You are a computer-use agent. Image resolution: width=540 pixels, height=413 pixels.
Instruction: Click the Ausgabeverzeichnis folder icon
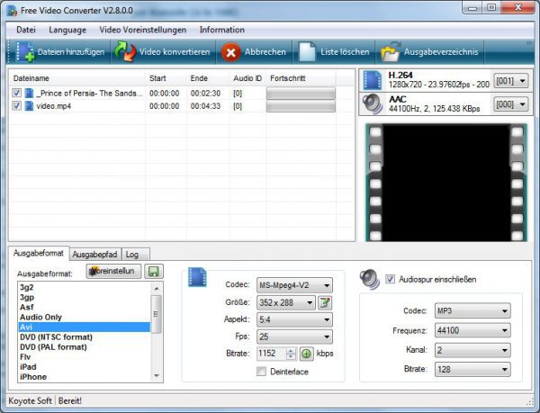[391, 52]
